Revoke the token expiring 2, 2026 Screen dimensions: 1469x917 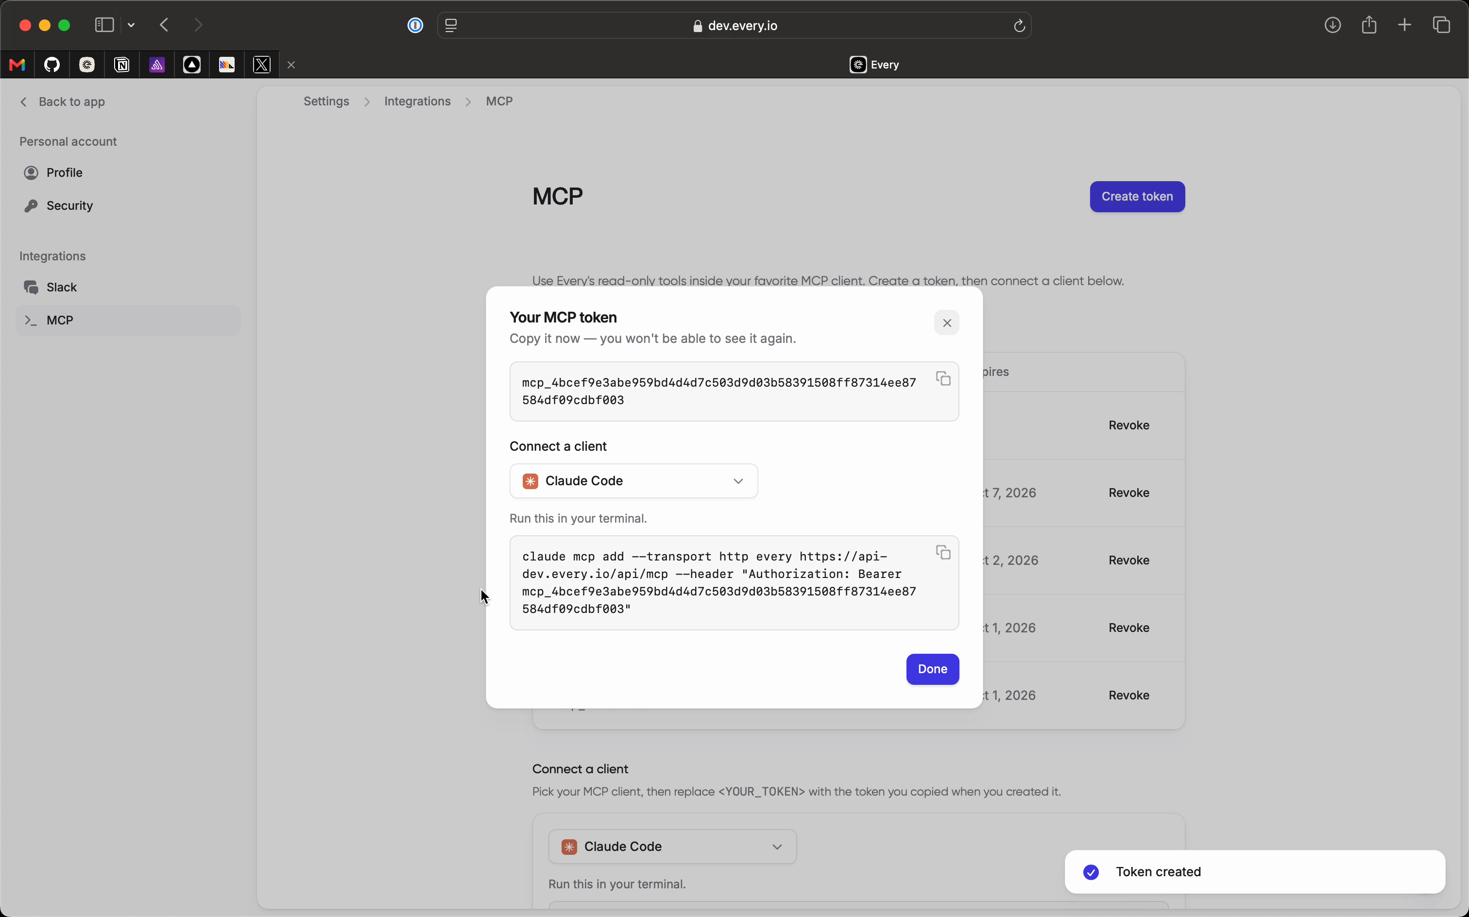point(1128,560)
